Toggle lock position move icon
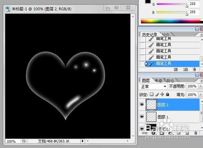Image resolution: width=203 pixels, height=148 pixels. [162, 94]
